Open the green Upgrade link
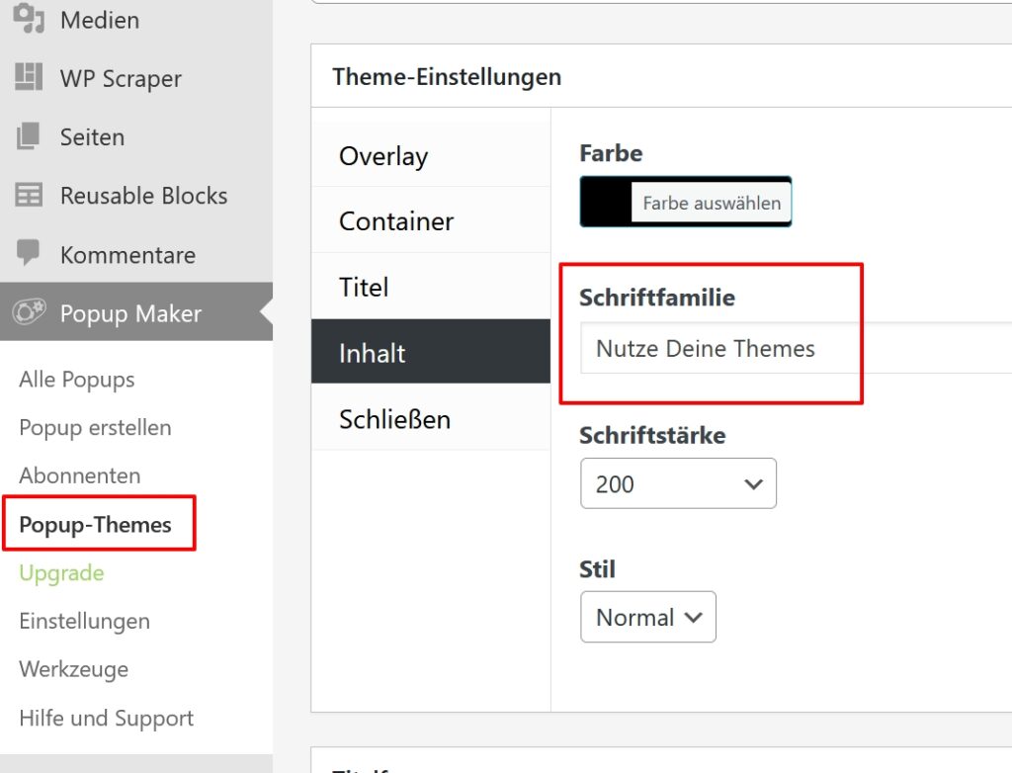 point(61,573)
